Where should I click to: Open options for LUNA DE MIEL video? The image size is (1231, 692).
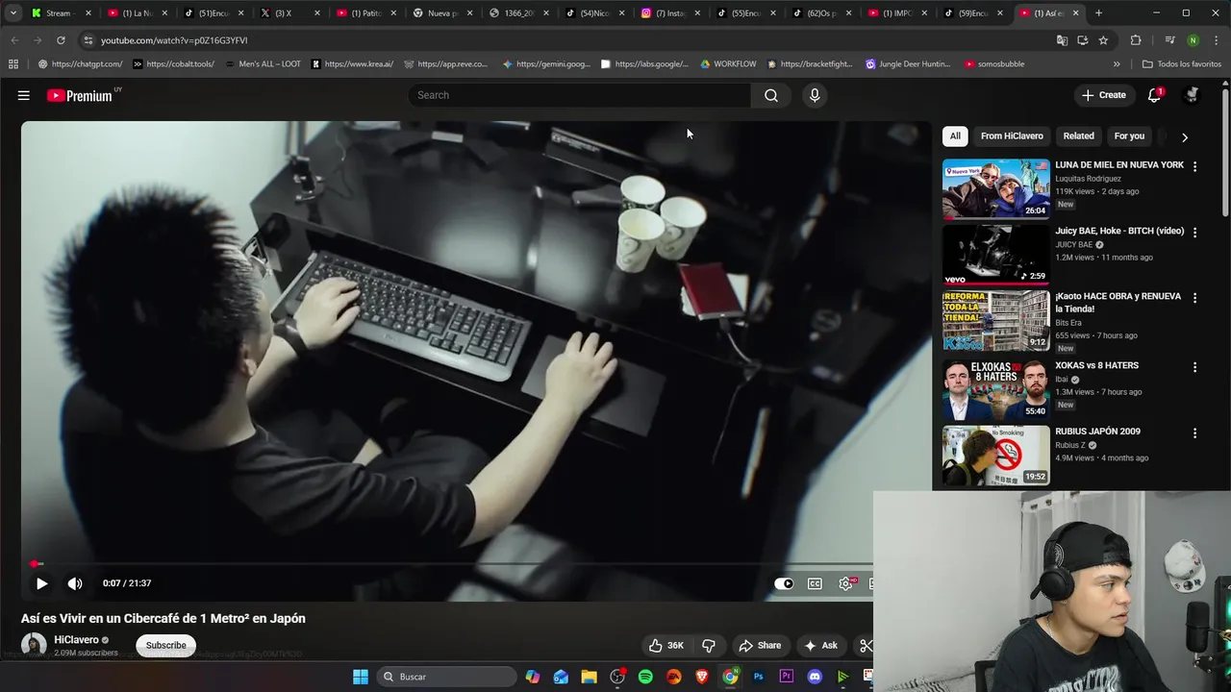(1194, 166)
